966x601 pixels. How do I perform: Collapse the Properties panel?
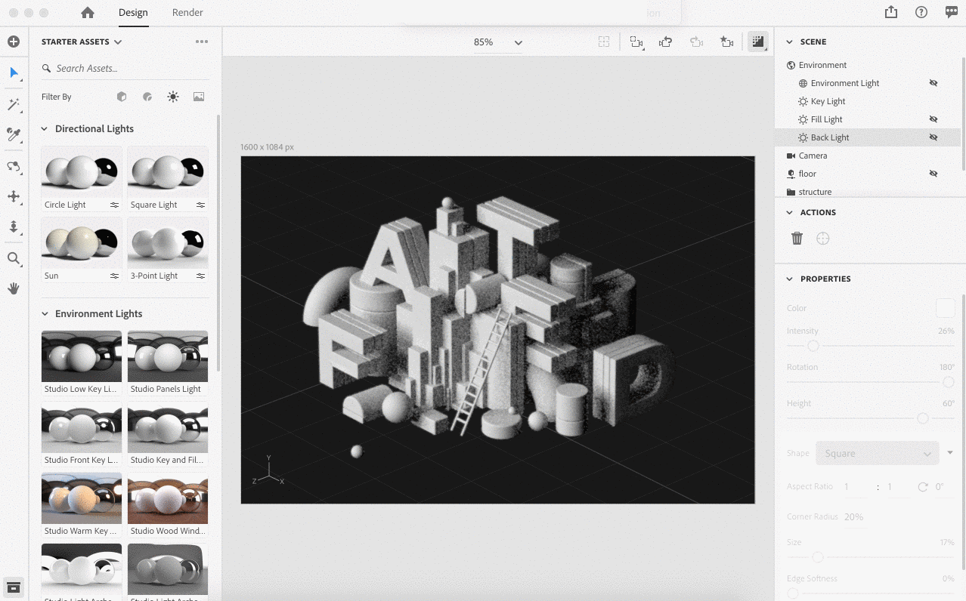(790, 279)
